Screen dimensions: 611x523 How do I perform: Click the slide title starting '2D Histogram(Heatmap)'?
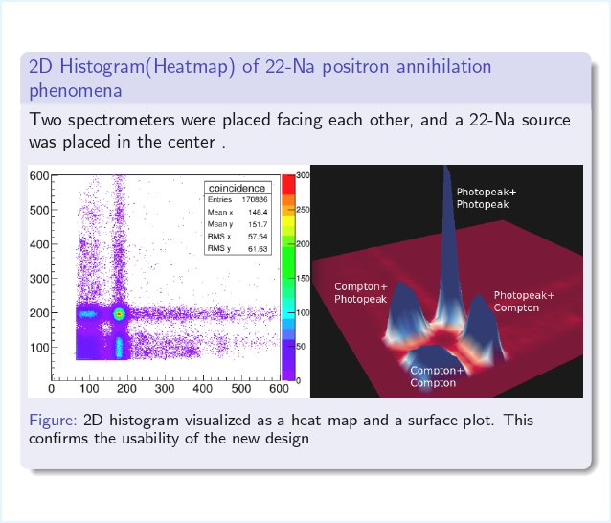(x=260, y=79)
